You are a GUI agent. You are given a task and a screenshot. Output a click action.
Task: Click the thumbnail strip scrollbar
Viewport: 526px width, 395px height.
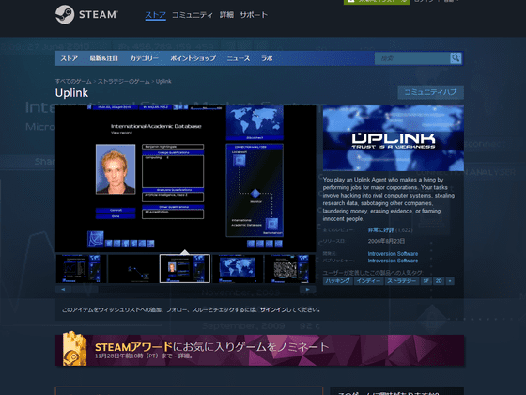coord(186,290)
